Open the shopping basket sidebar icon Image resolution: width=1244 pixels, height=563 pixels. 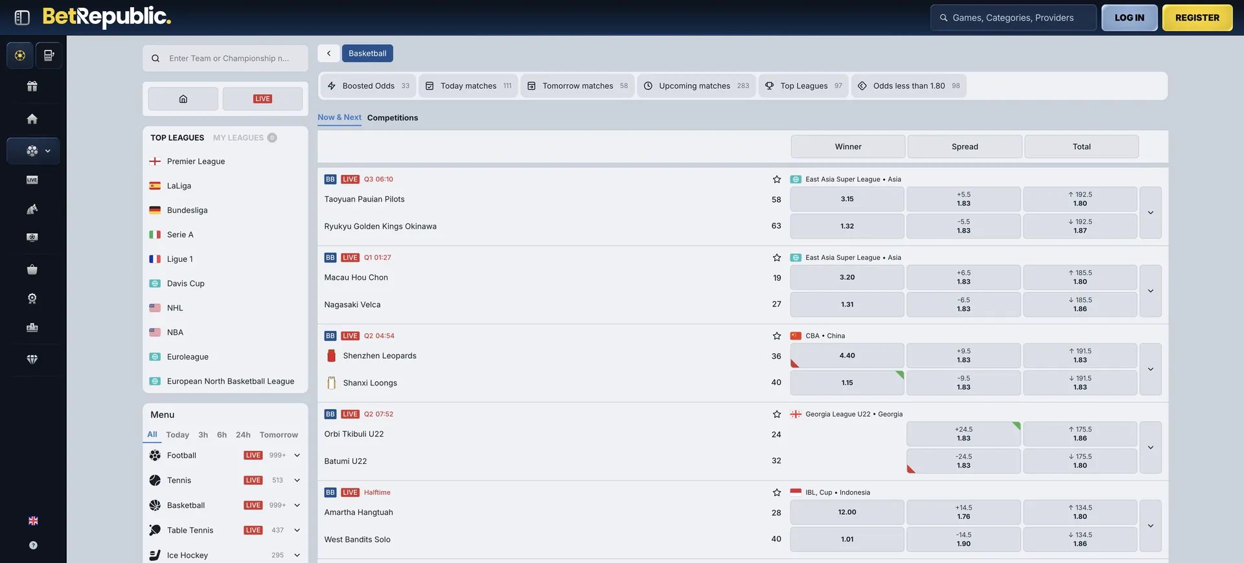tap(32, 270)
